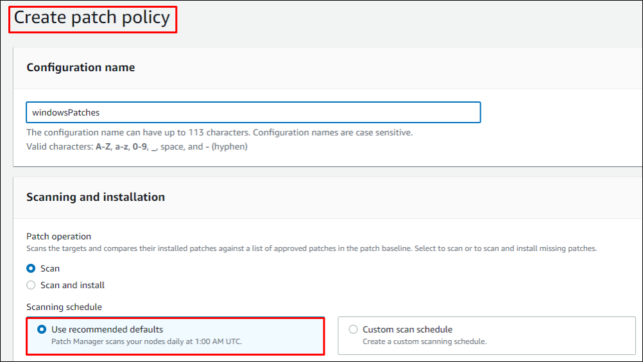
Task: Click the daily 1:00 AM UTC scan description
Action: tap(146, 341)
